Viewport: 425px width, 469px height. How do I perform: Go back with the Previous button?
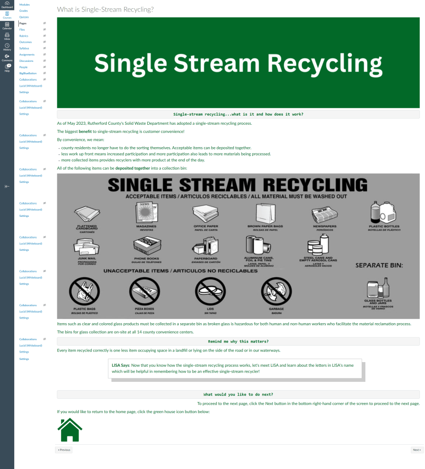tap(64, 450)
